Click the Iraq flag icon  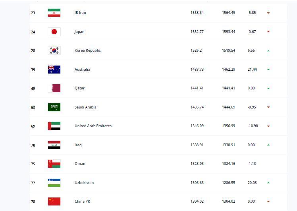pyautogui.click(x=54, y=145)
